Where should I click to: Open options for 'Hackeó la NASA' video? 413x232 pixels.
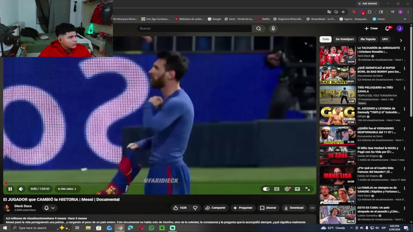[404, 149]
